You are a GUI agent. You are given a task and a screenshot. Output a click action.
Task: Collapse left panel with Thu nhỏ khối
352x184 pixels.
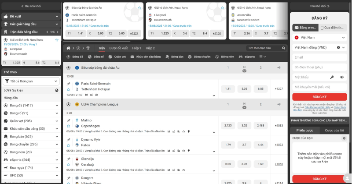[x=31, y=6]
